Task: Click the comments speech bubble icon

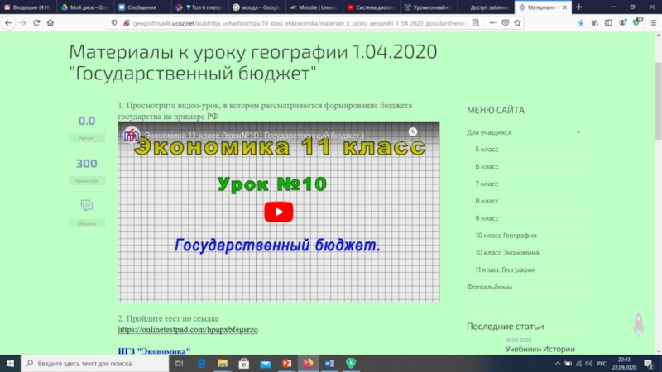Action: pos(87,205)
